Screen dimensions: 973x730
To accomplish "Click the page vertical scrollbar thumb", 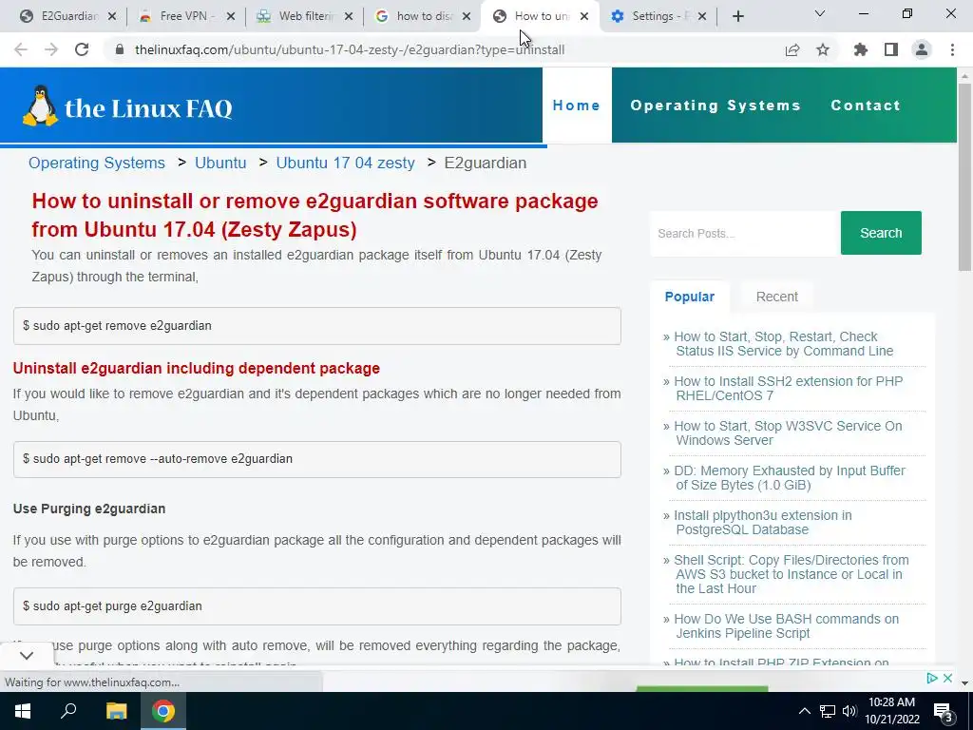I will (x=964, y=177).
